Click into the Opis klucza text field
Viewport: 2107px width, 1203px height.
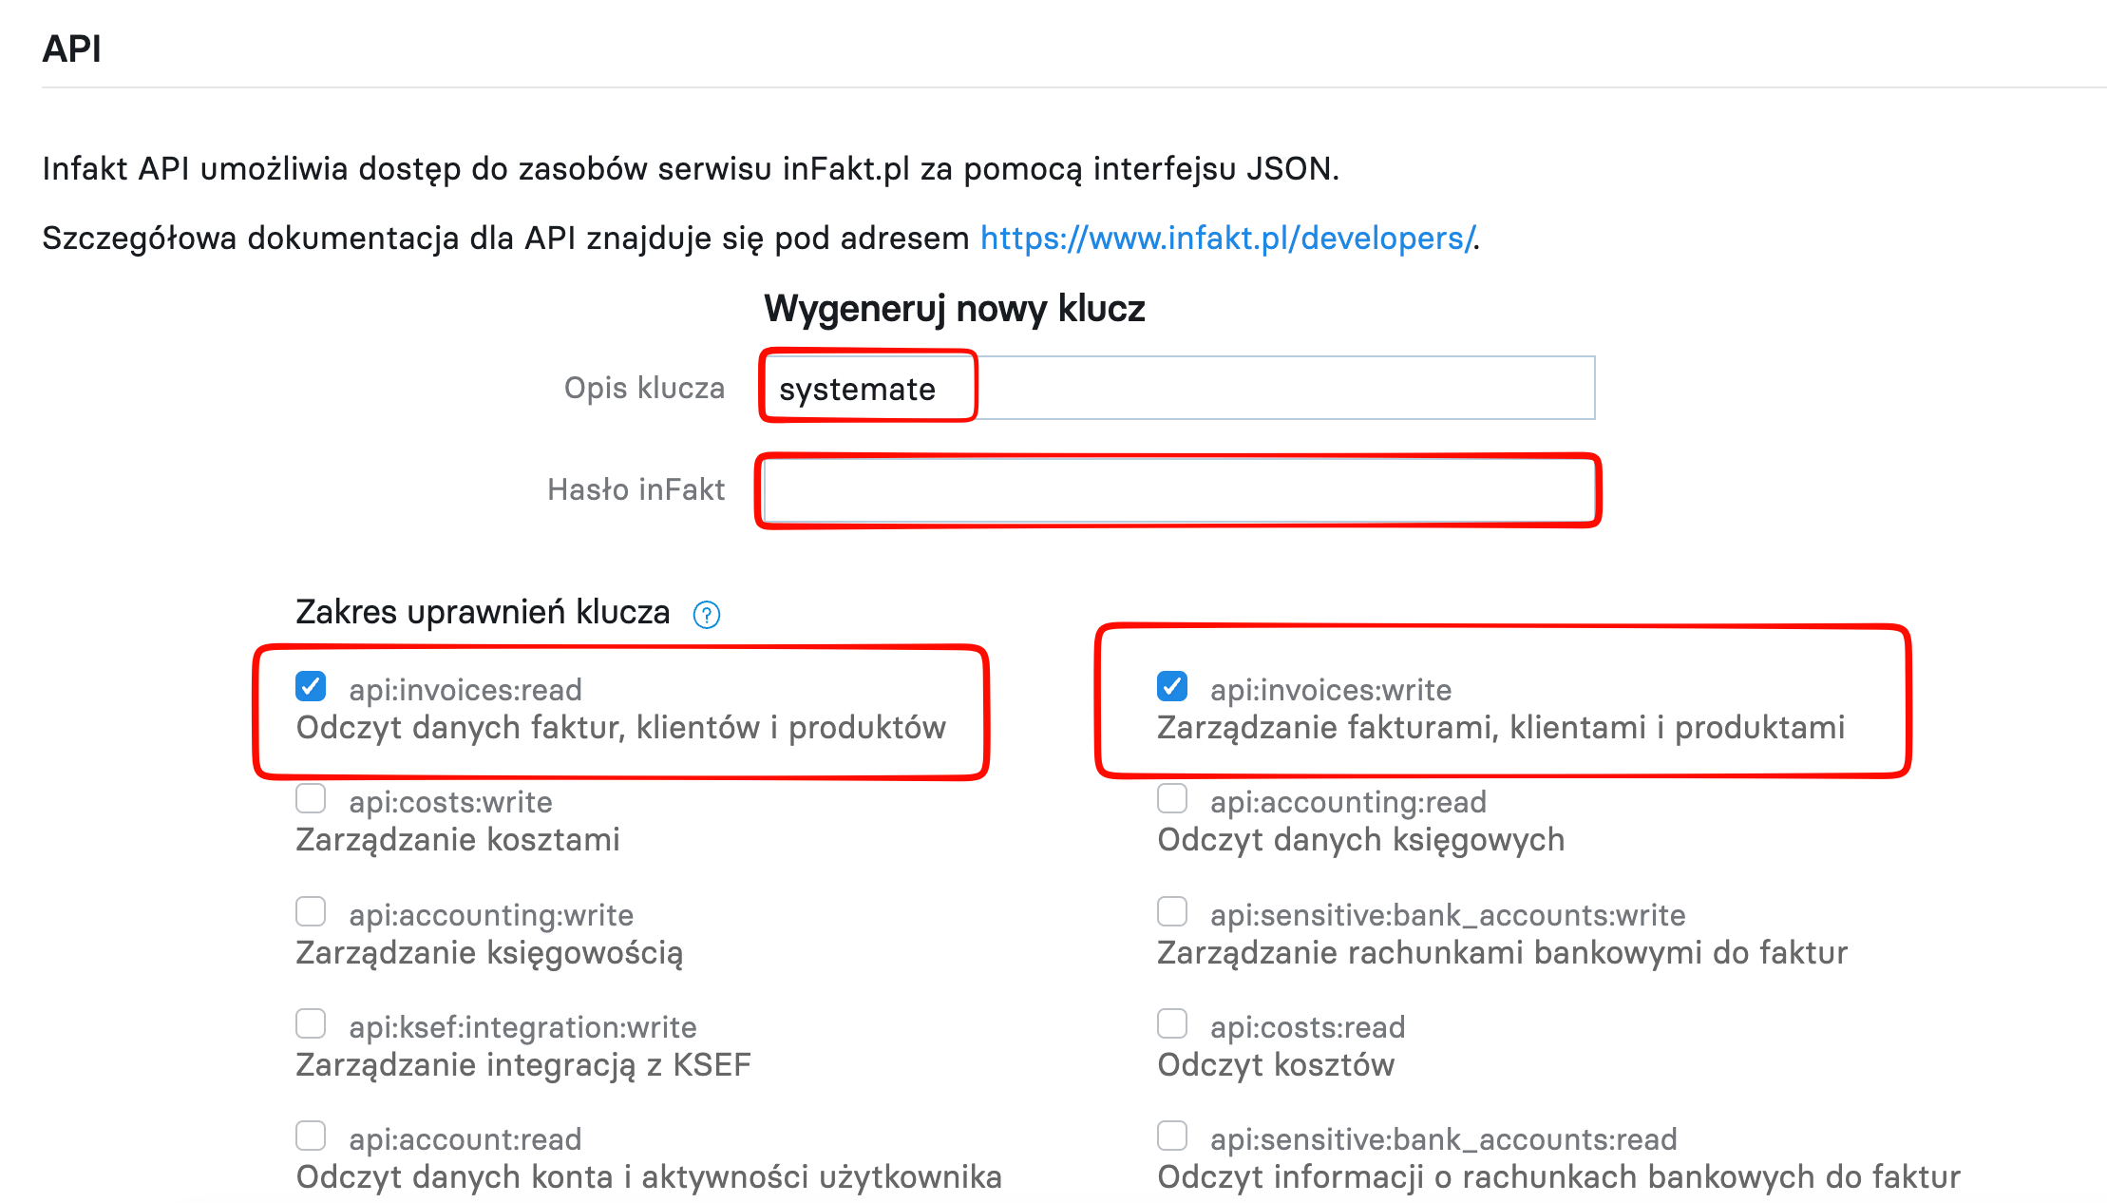[x=1178, y=388]
